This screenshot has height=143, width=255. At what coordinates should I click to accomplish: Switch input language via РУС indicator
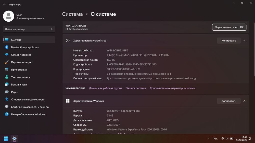click(215, 139)
